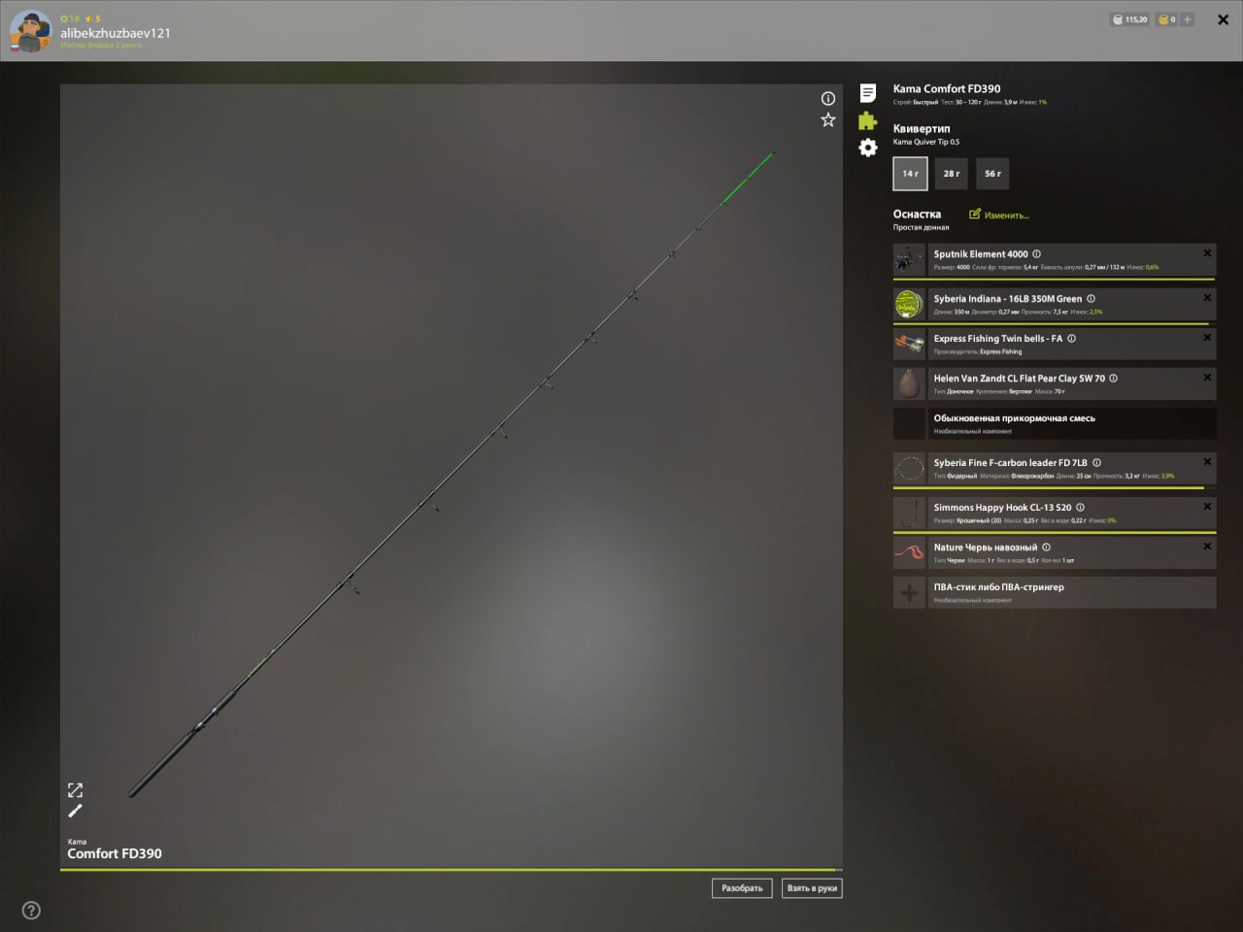Screen dimensions: 1243x932
Task: View info for Nature Червь навозный bait
Action: click(1047, 547)
